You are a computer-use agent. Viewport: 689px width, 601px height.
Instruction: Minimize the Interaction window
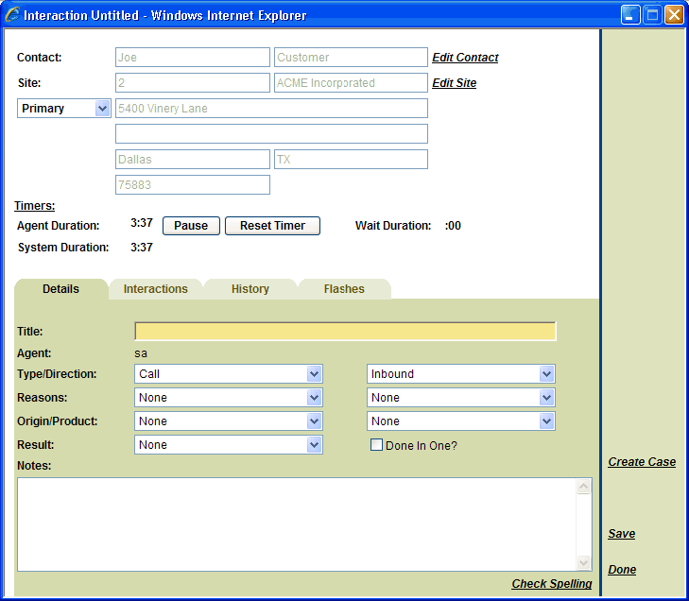click(x=630, y=15)
